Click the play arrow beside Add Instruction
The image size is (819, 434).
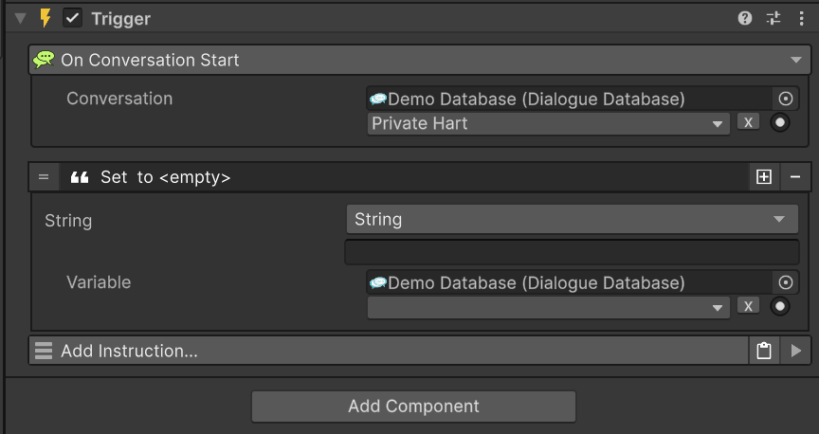click(x=795, y=351)
